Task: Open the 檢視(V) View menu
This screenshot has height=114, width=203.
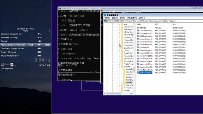Action: tap(122, 18)
